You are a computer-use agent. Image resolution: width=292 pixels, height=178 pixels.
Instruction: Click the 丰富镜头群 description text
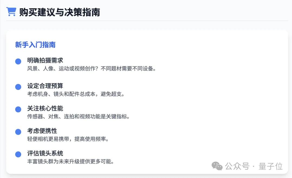coord(71,162)
